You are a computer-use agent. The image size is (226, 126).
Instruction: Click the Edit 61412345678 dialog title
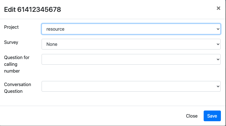33,10
